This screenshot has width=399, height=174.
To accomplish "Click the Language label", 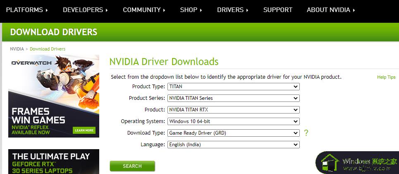I will tap(153, 145).
